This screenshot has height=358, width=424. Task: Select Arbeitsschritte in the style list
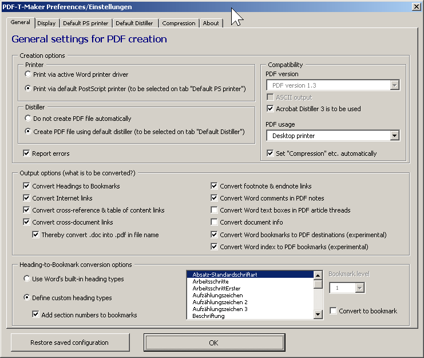coord(251,281)
